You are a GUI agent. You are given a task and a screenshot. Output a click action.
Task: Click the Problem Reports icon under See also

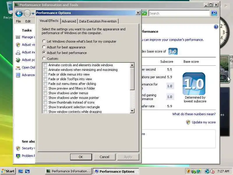click(x=18, y=156)
